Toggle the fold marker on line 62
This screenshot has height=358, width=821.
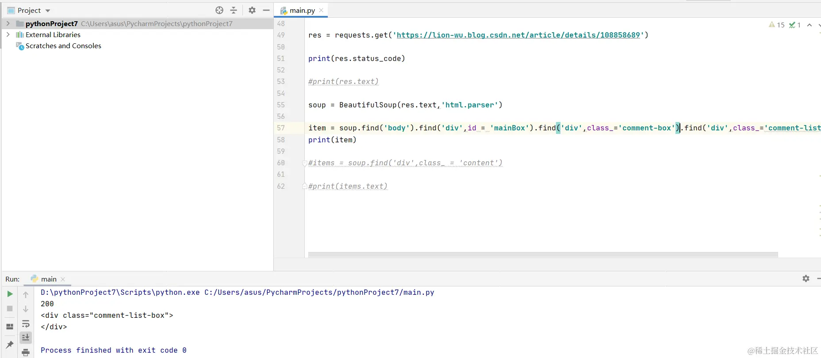(x=304, y=186)
